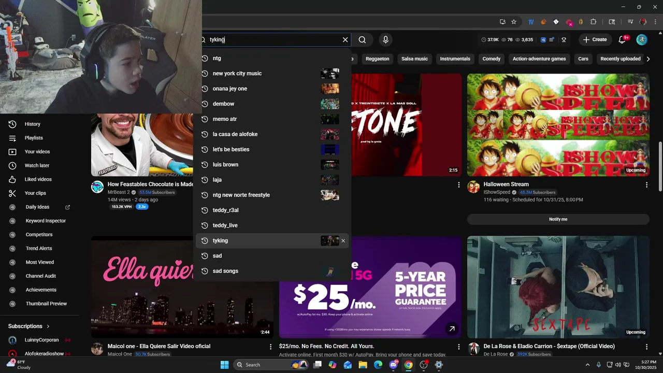Select the Recently uploaded chip
This screenshot has height=373, width=663.
[621, 59]
